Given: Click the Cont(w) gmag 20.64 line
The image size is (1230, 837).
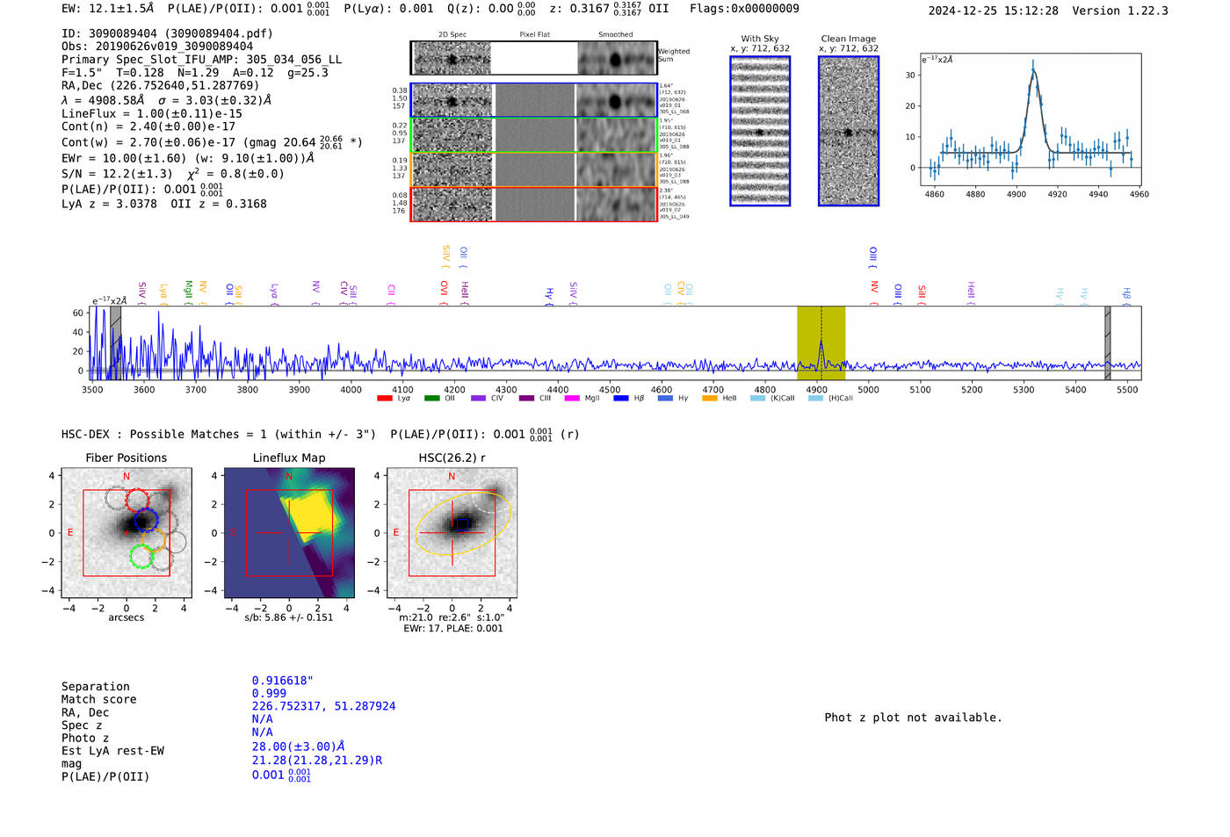Looking at the screenshot, I should [x=212, y=142].
